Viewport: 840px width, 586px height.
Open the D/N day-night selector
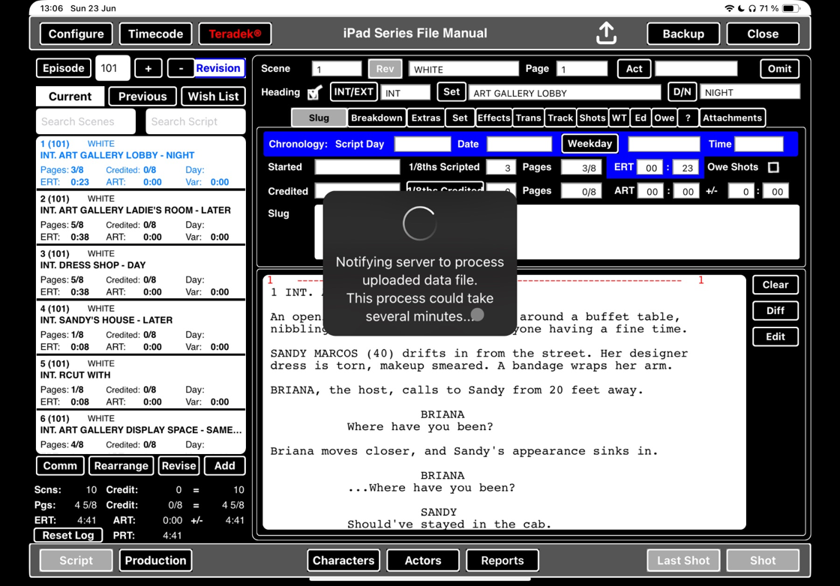[x=682, y=92]
